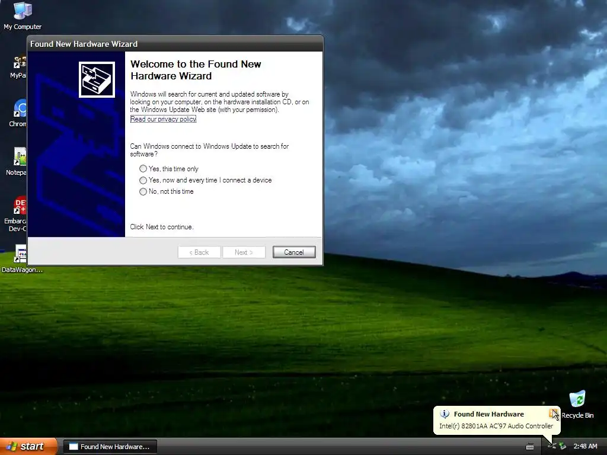
Task: Click the taskbar clock showing 2:48 AM
Action: pyautogui.click(x=585, y=447)
